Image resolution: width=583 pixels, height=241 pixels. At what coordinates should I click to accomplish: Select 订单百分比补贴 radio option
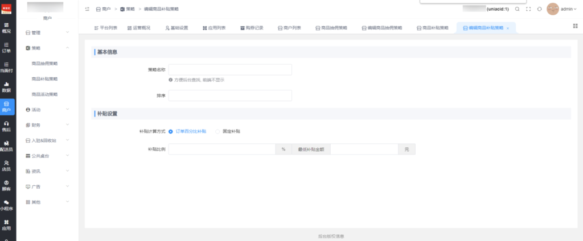(188, 131)
